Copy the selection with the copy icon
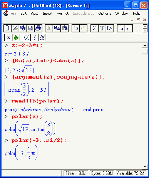The width and height of the screenshot is (149, 178). (57, 28)
